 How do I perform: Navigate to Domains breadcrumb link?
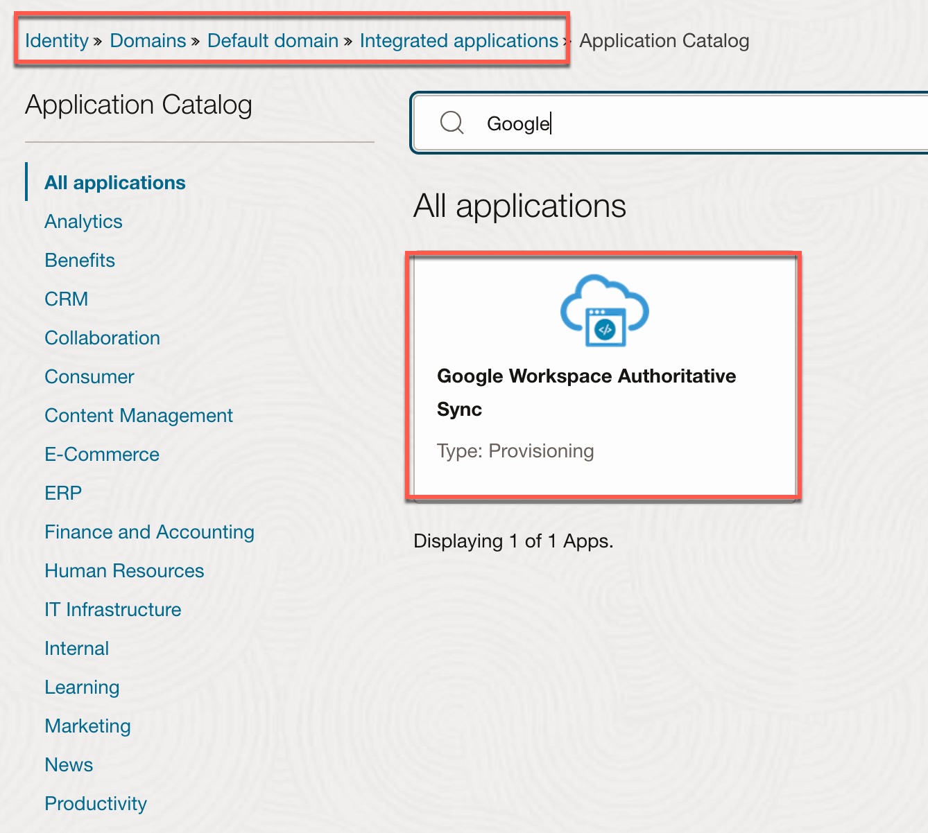(x=148, y=41)
